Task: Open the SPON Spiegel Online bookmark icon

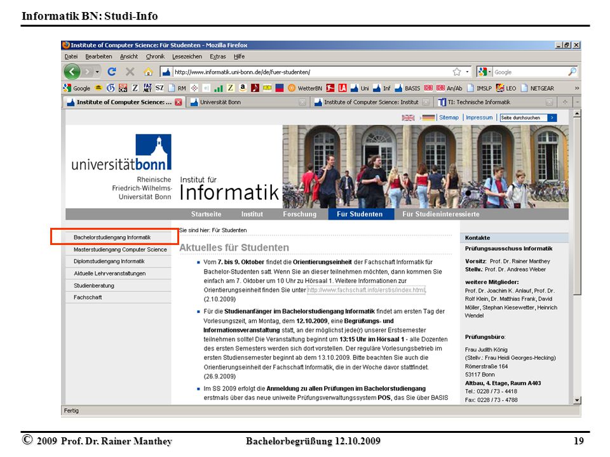Action: [x=123, y=88]
